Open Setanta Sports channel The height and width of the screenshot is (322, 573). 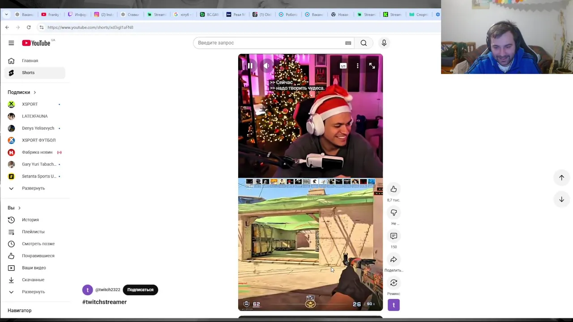(x=35, y=176)
